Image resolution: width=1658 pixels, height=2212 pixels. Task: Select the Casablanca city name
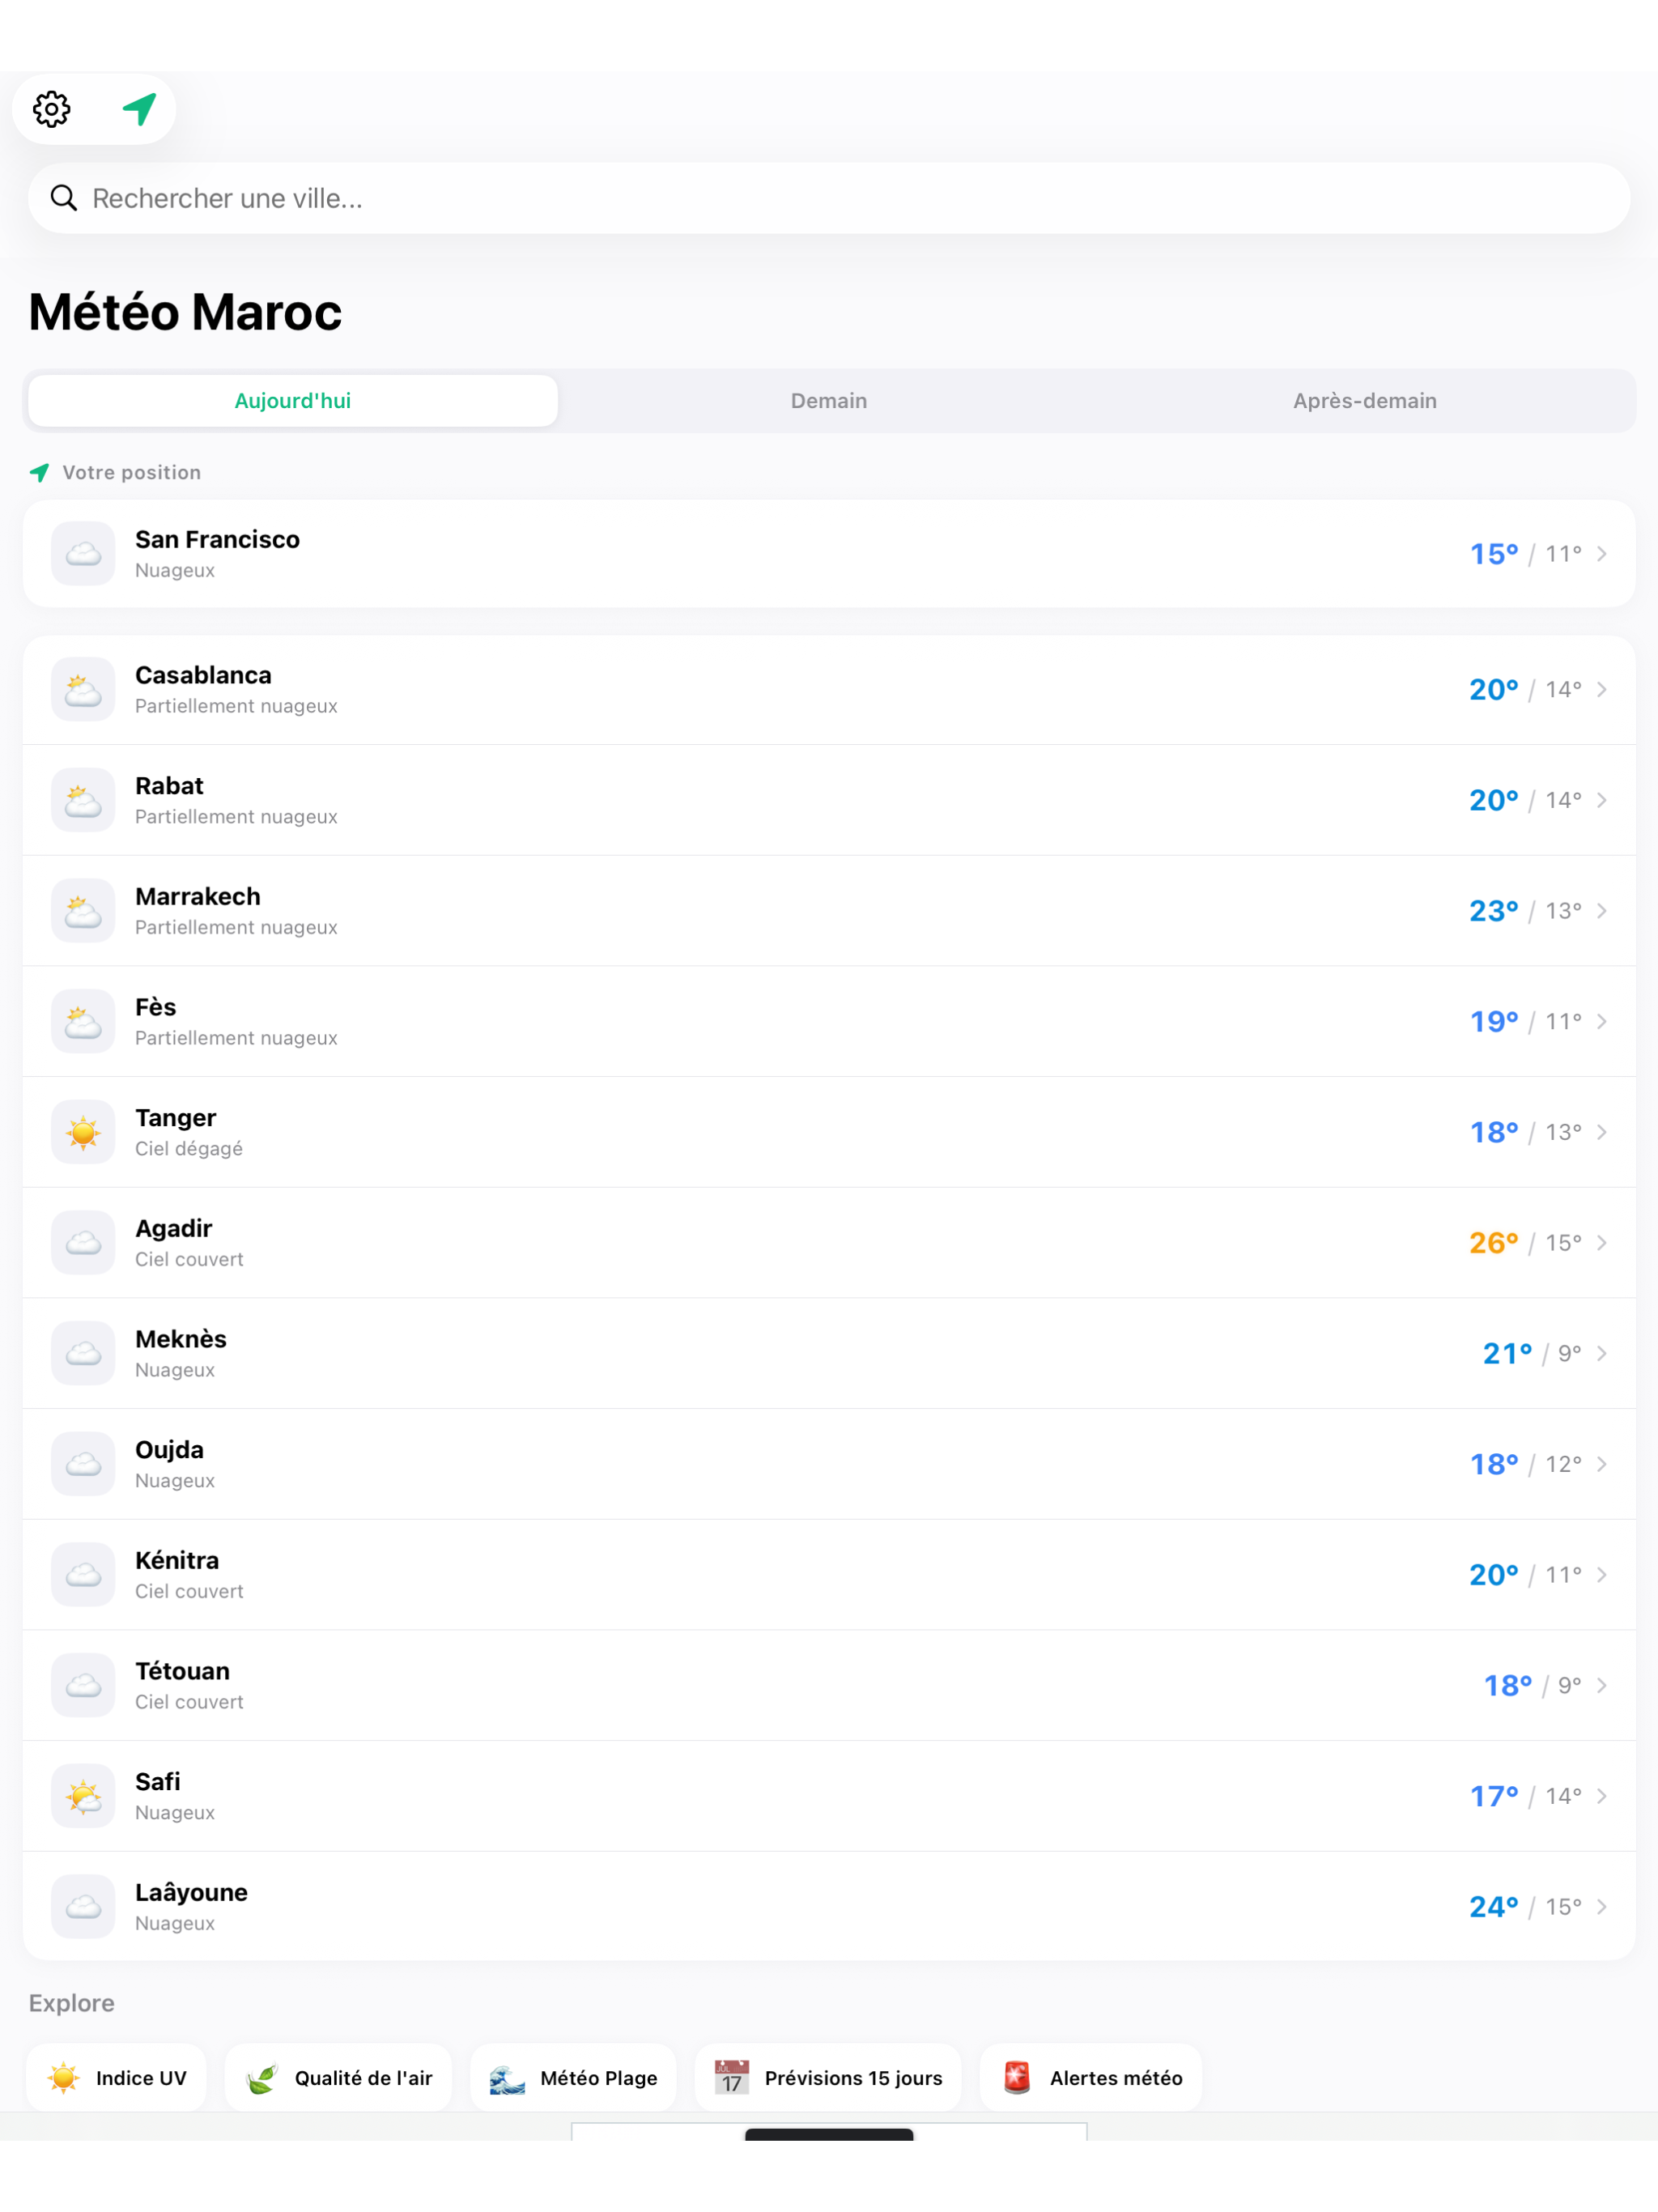click(203, 675)
